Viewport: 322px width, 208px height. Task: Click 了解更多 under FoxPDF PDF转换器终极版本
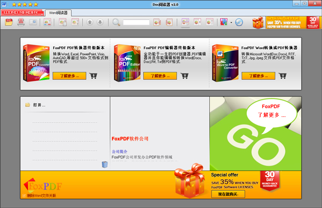(69, 76)
